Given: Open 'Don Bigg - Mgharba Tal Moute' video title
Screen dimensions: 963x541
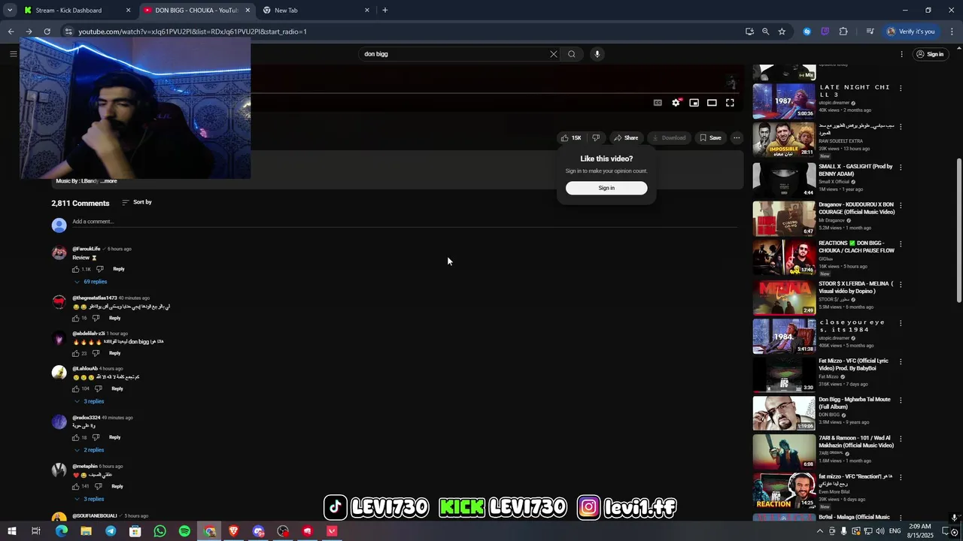Looking at the screenshot, I should click(x=855, y=403).
